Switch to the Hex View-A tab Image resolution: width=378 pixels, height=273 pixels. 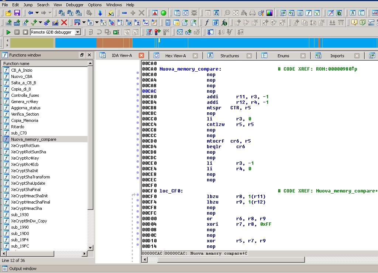175,56
